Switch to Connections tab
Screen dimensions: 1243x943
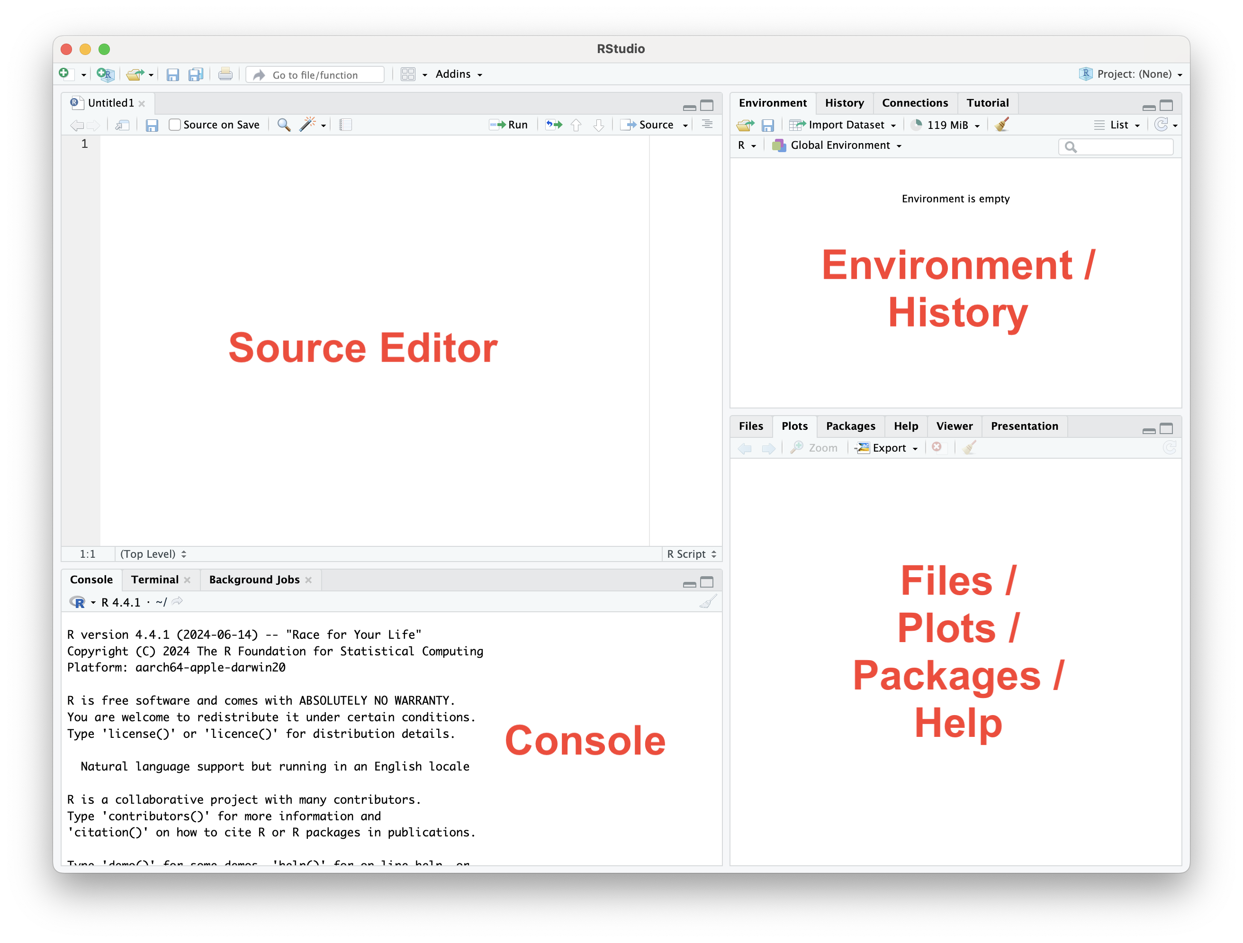point(915,103)
